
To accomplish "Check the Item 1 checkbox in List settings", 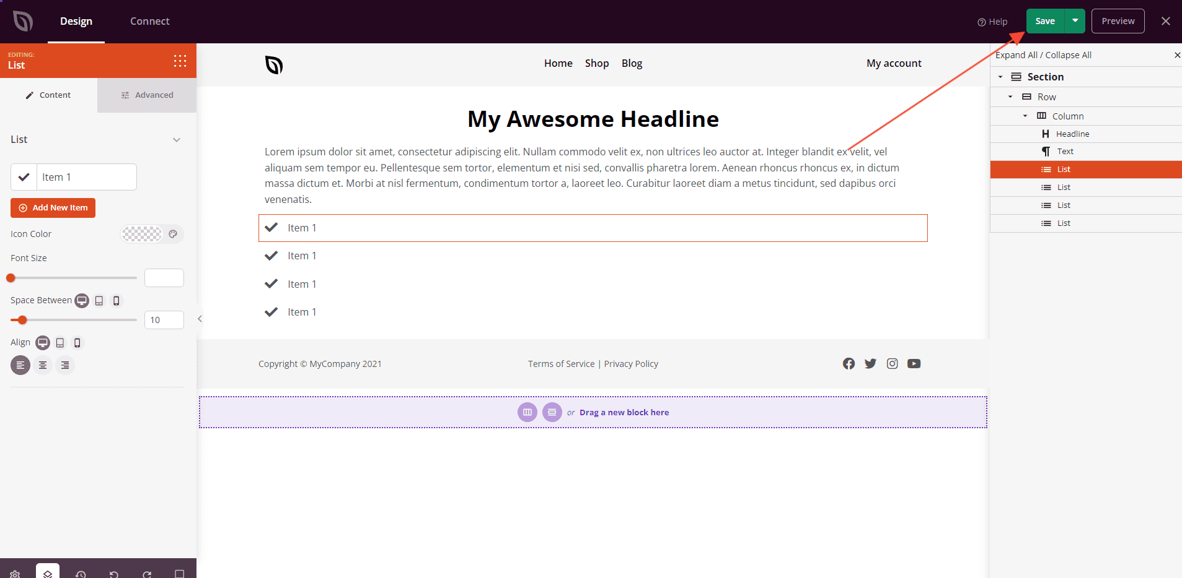I will (x=23, y=176).
